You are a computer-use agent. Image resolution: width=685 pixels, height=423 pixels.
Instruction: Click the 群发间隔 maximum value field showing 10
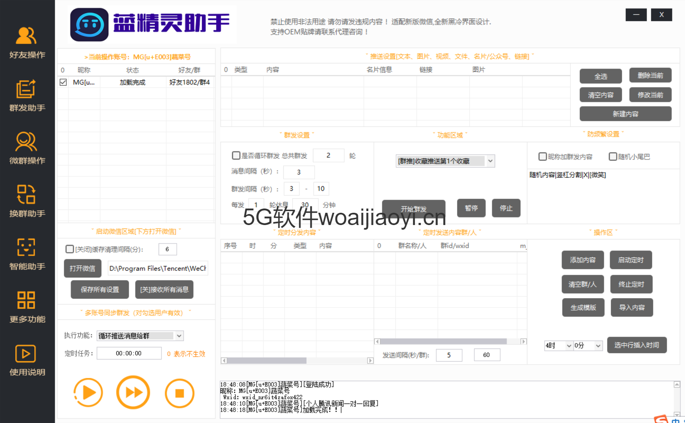[x=321, y=189]
